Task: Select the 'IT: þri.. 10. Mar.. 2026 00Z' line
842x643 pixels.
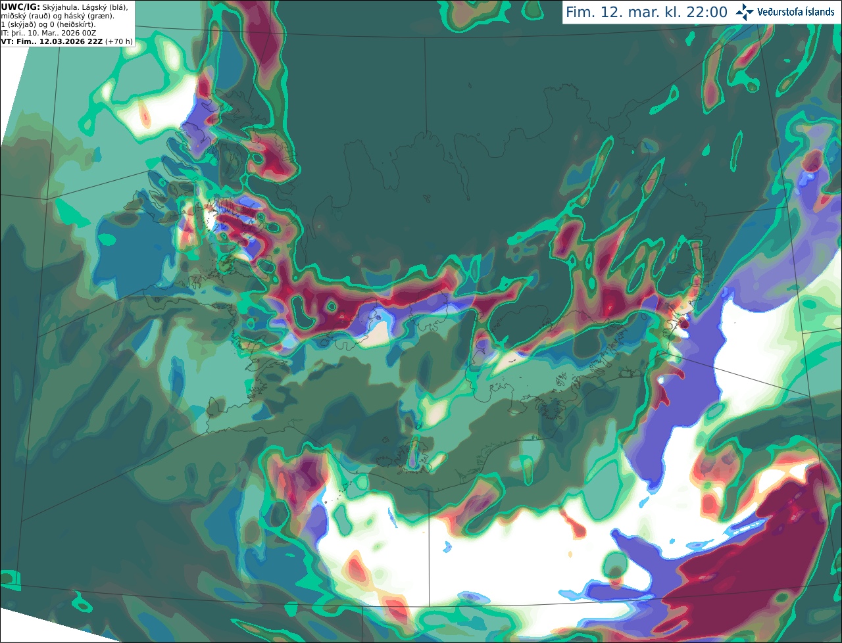Action: (x=49, y=33)
